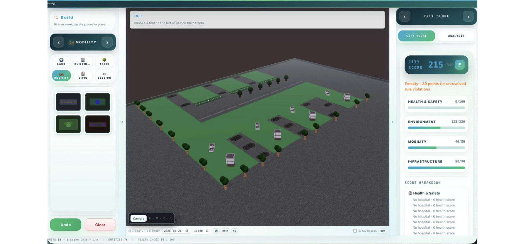Viewport: 522px width, 244px height.
Task: Select the Mobility category
Action: pyautogui.click(x=61, y=75)
